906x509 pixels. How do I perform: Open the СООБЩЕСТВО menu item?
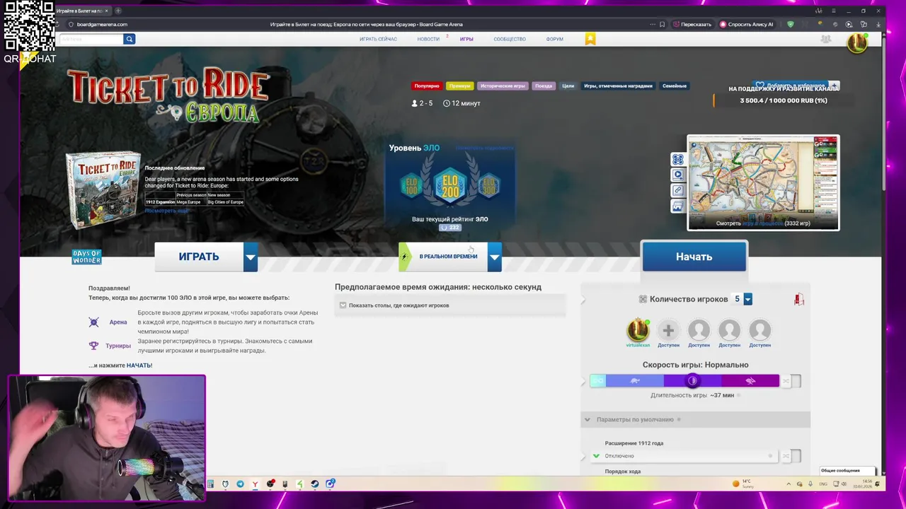(x=510, y=39)
